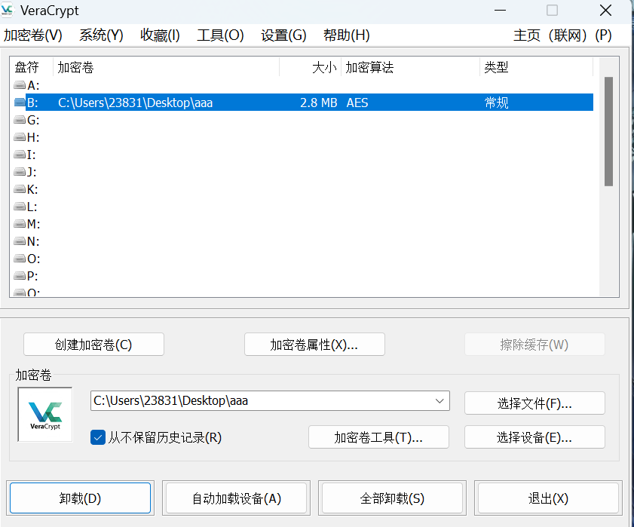Viewport: 634px width, 527px height.
Task: Click the 大小 column header
Action: [x=310, y=67]
